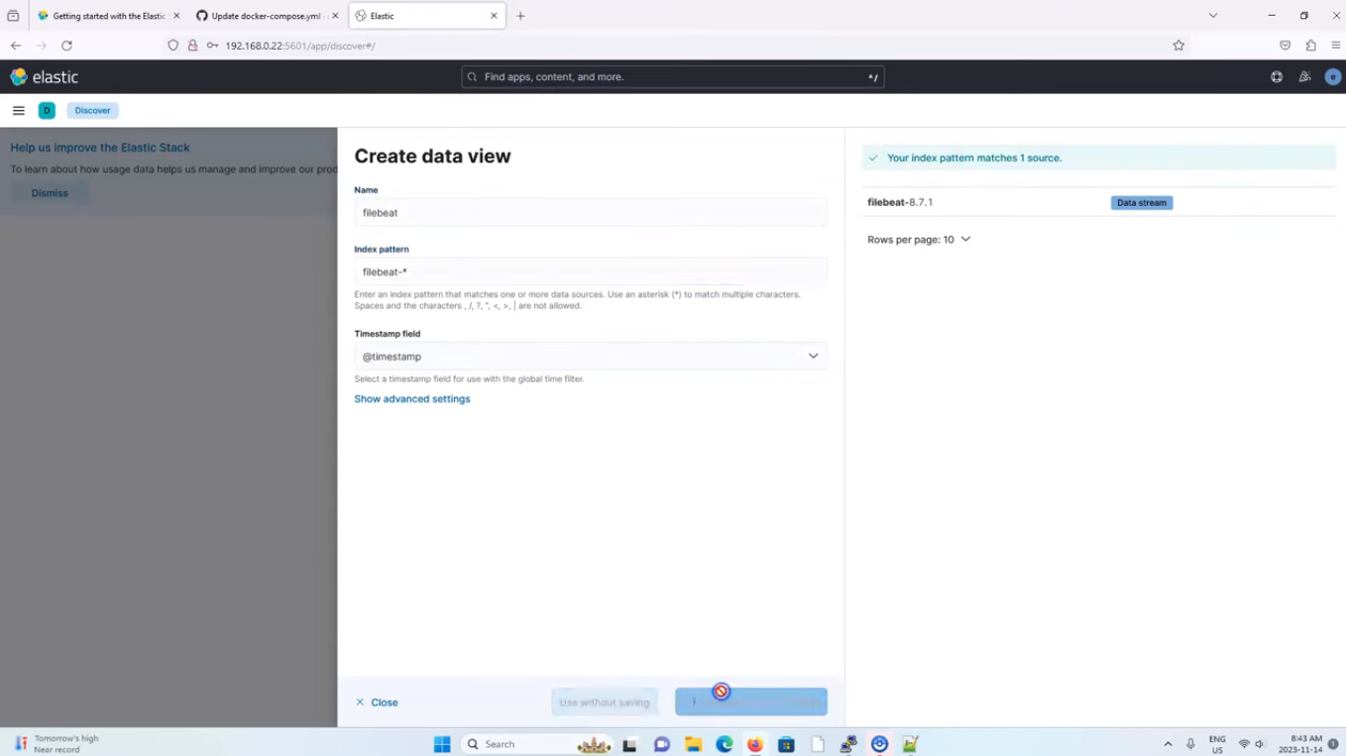This screenshot has height=756, width=1346.
Task: Click the ENG US language indicator
Action: click(1217, 744)
